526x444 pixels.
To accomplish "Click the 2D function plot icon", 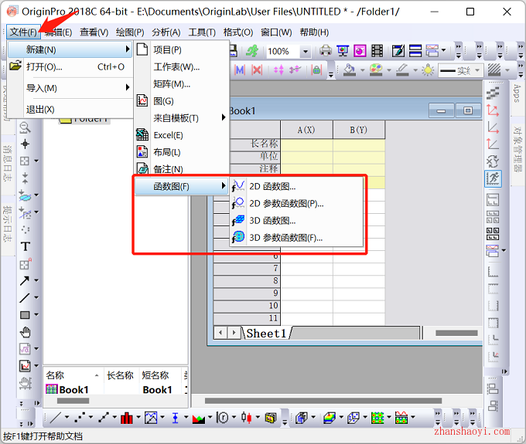I will pyautogui.click(x=238, y=186).
